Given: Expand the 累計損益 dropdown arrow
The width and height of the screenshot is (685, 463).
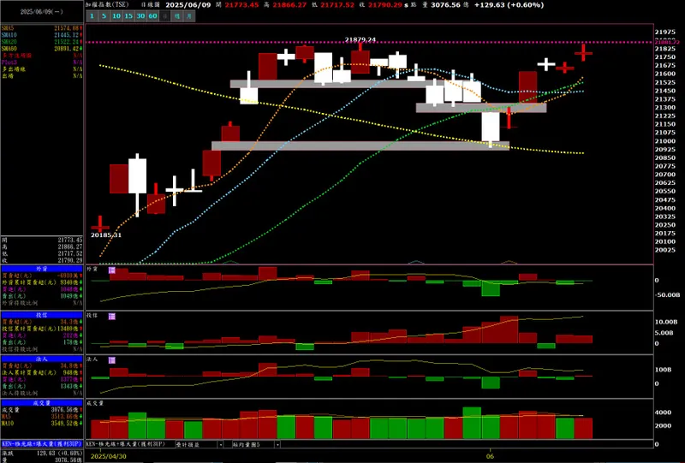Looking at the screenshot, I should point(220,444).
